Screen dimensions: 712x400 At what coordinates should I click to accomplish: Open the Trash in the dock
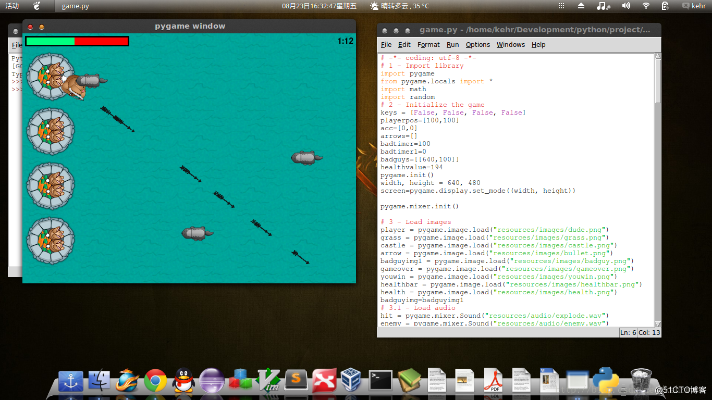[x=641, y=381]
